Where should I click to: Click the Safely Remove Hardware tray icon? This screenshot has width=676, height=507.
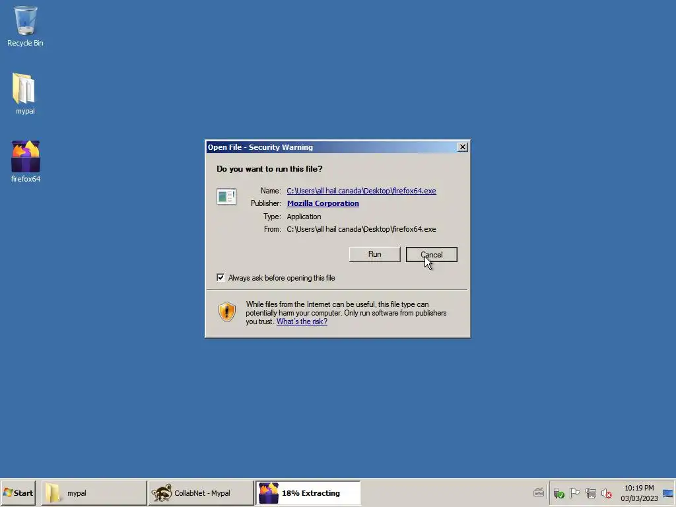coord(558,492)
